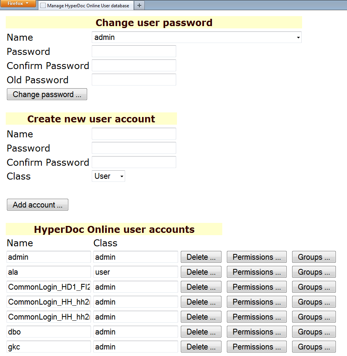Viewport: 347px width, 356px height.
Task: Open Permissions for the admin user
Action: pos(257,257)
